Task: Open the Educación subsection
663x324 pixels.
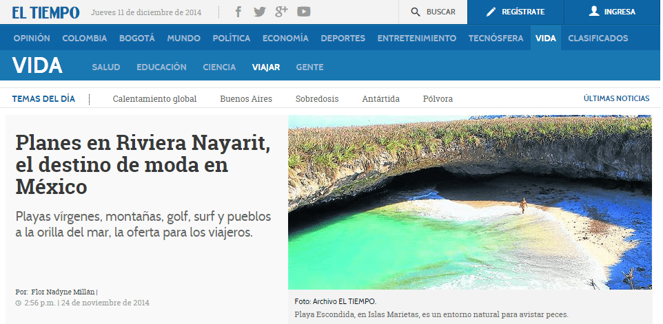Action: pyautogui.click(x=161, y=67)
